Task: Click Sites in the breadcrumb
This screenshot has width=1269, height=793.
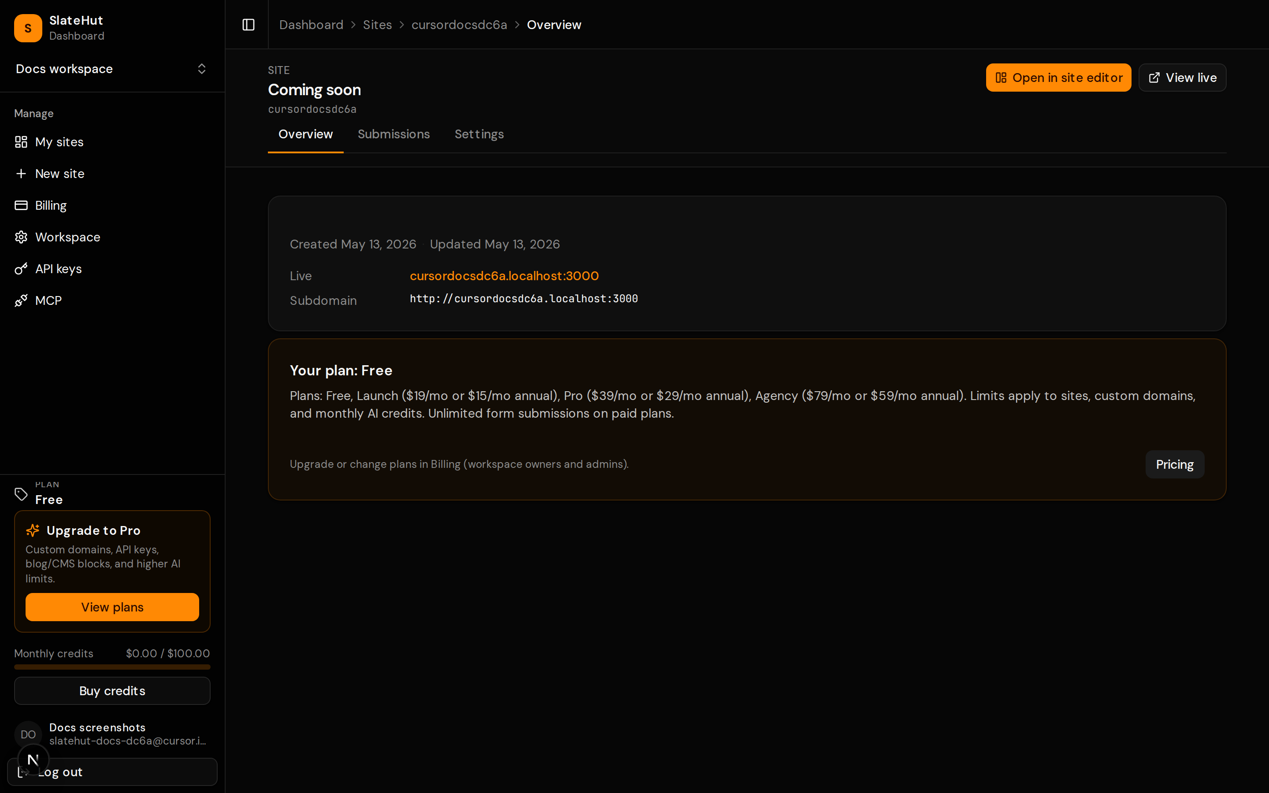Action: coord(378,25)
